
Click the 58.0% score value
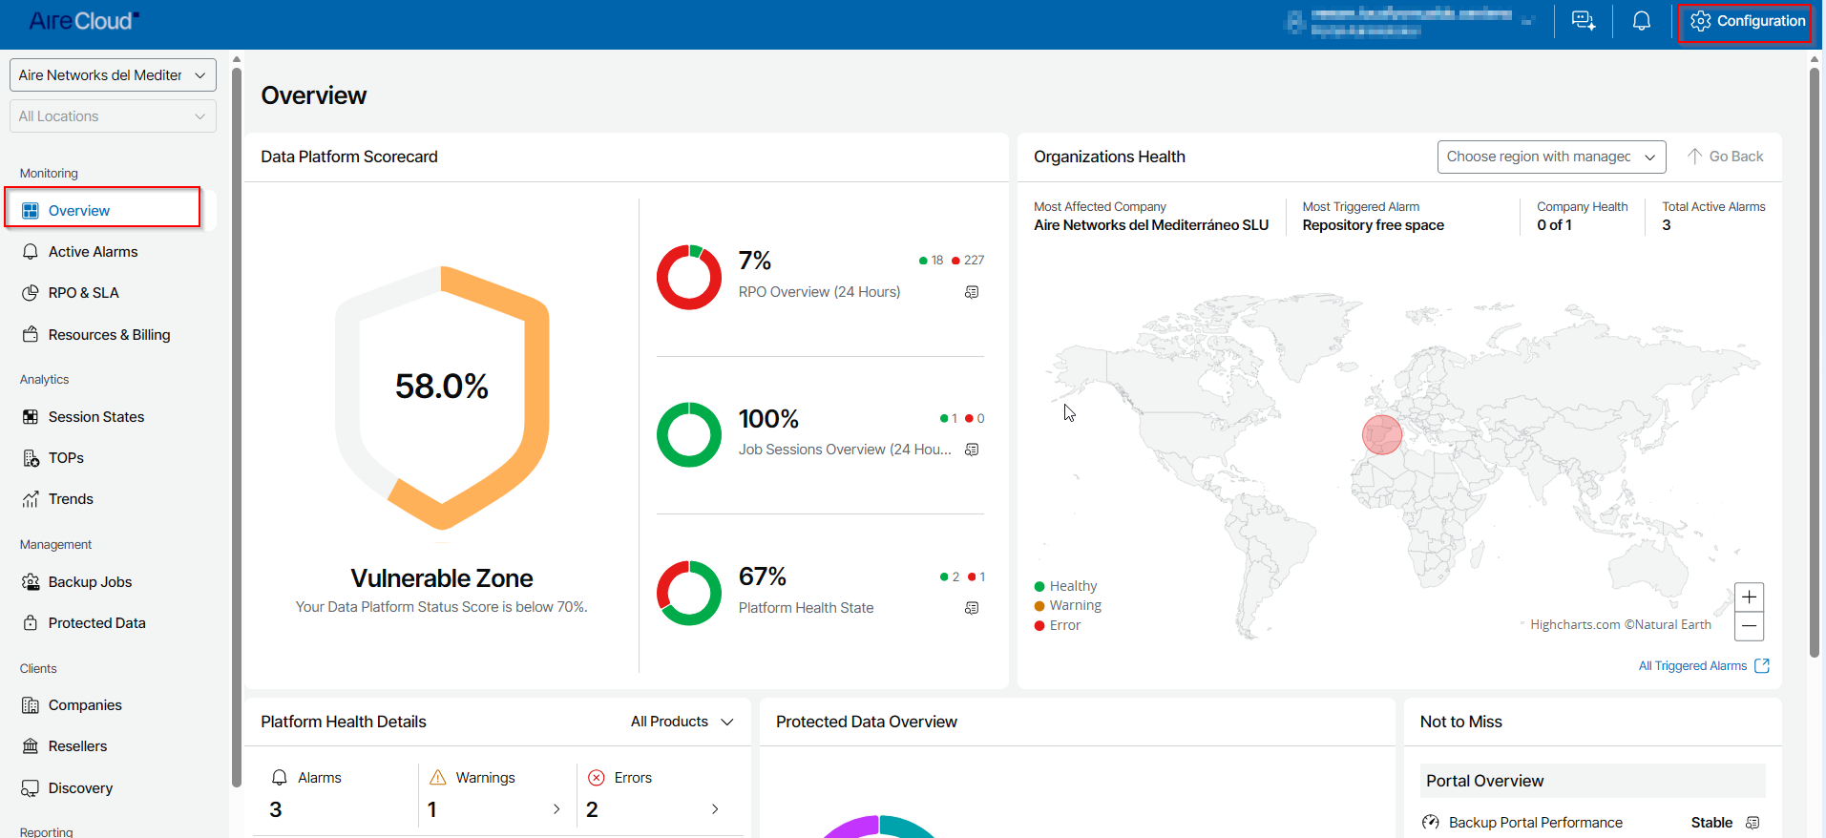(442, 387)
